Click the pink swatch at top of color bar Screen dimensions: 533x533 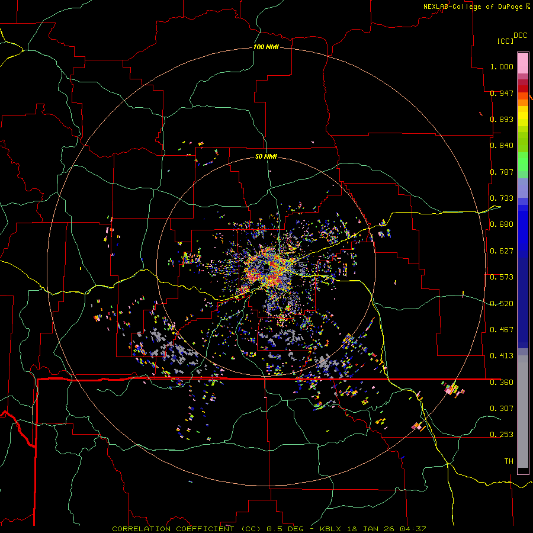point(523,63)
